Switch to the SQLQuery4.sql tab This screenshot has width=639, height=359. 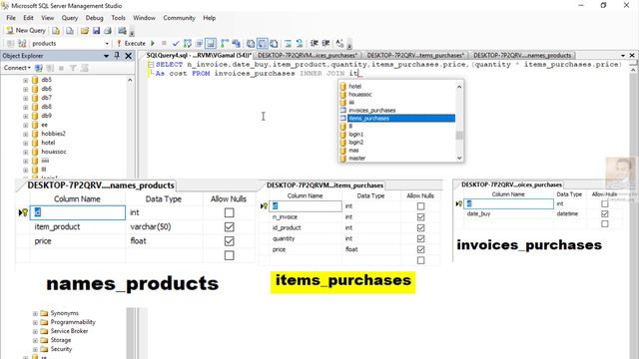coord(199,56)
